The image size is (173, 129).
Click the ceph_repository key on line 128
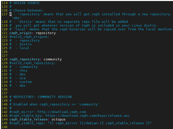(x=25, y=59)
